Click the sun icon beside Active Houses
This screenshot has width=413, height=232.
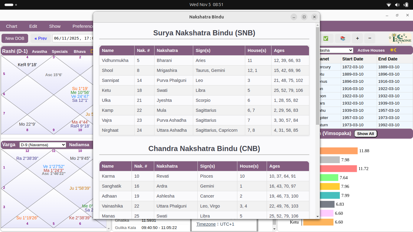pos(391,50)
